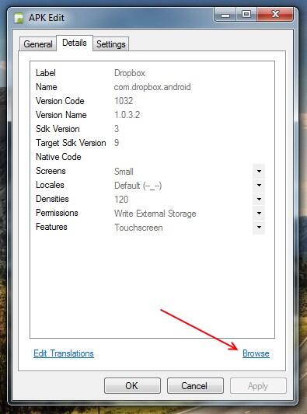Click the Cancel button
The height and width of the screenshot is (414, 307).
(x=195, y=386)
